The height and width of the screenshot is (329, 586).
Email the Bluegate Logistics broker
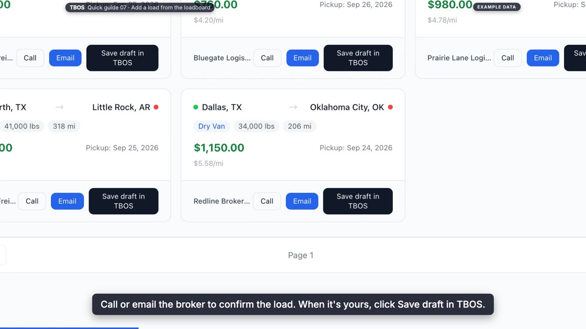(303, 58)
